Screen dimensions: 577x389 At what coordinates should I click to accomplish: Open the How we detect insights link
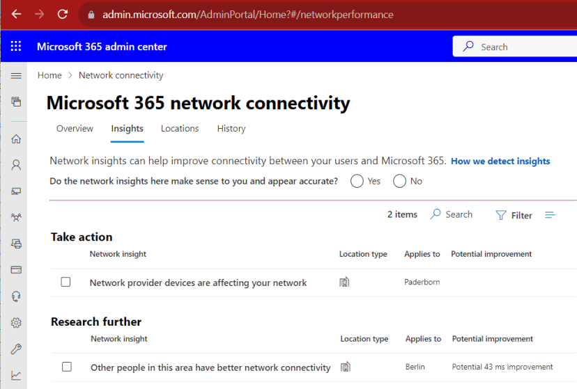500,161
